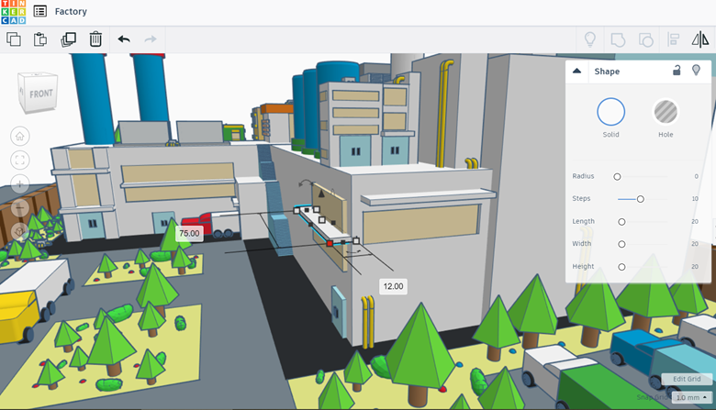Undo the last action
Screen dimensions: 716x410
(124, 39)
